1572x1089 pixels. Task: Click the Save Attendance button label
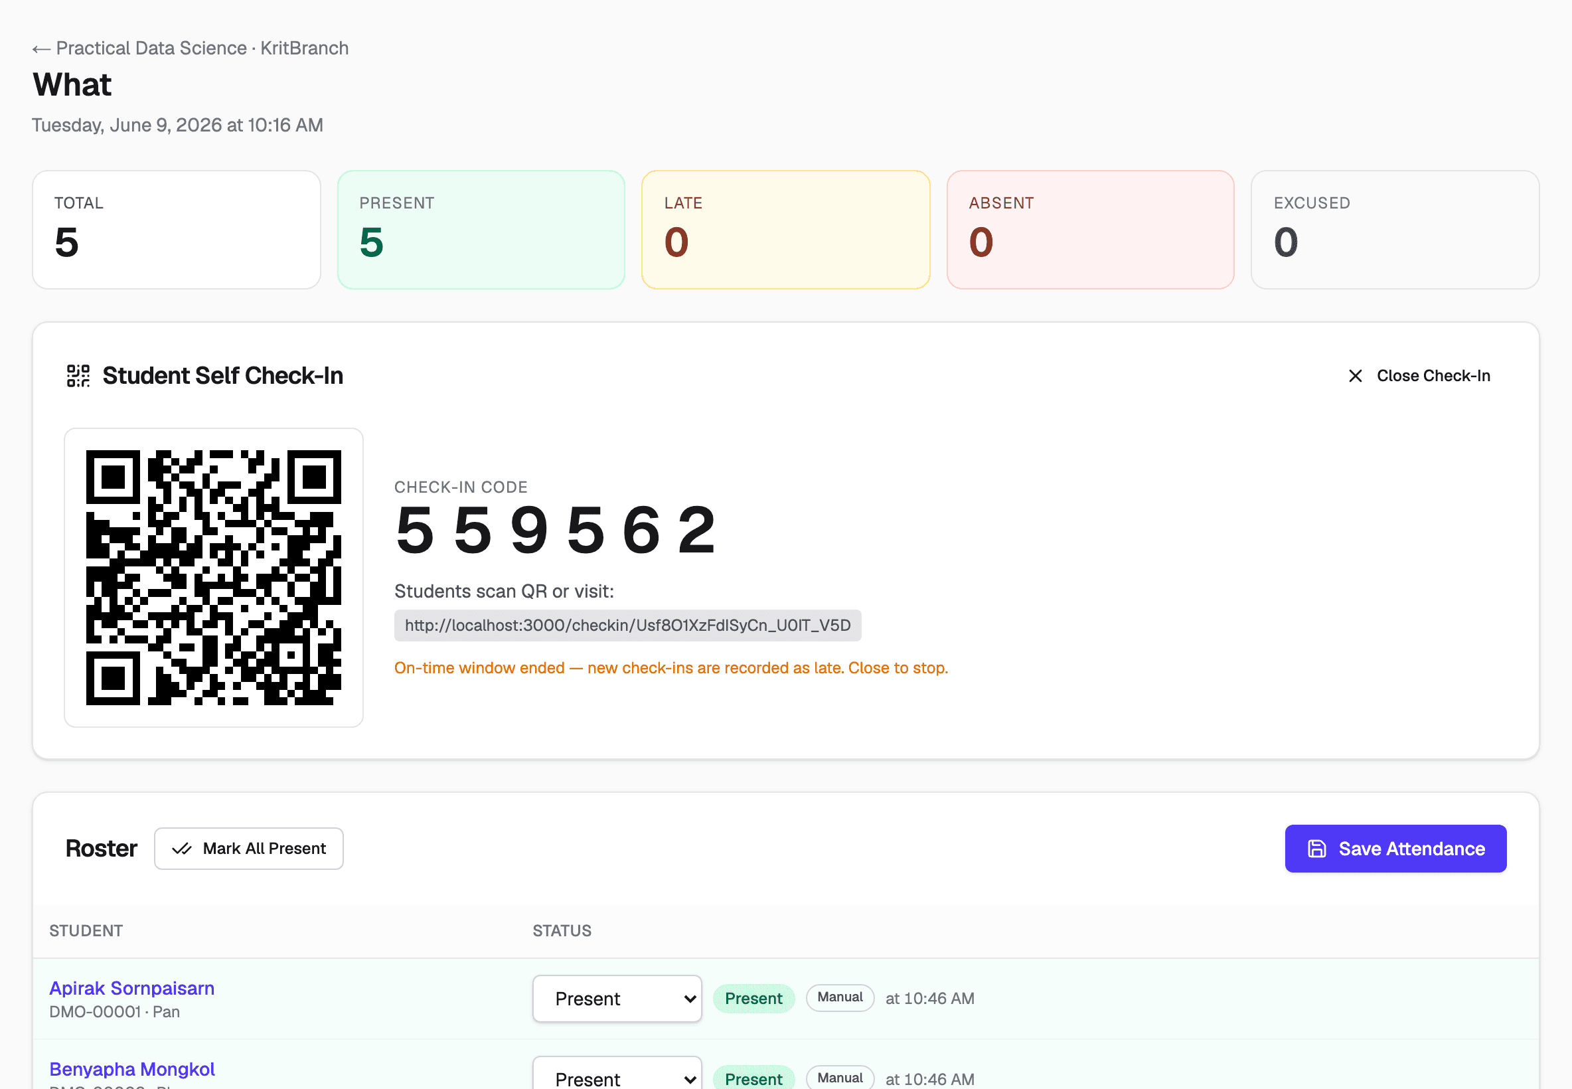tap(1412, 849)
